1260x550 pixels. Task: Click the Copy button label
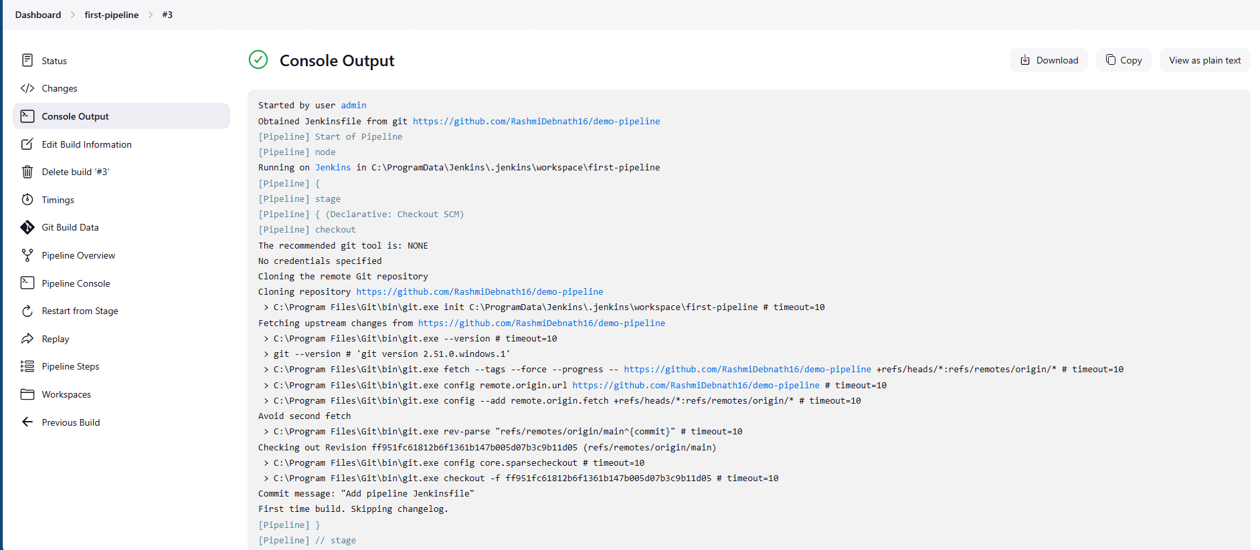[1131, 60]
